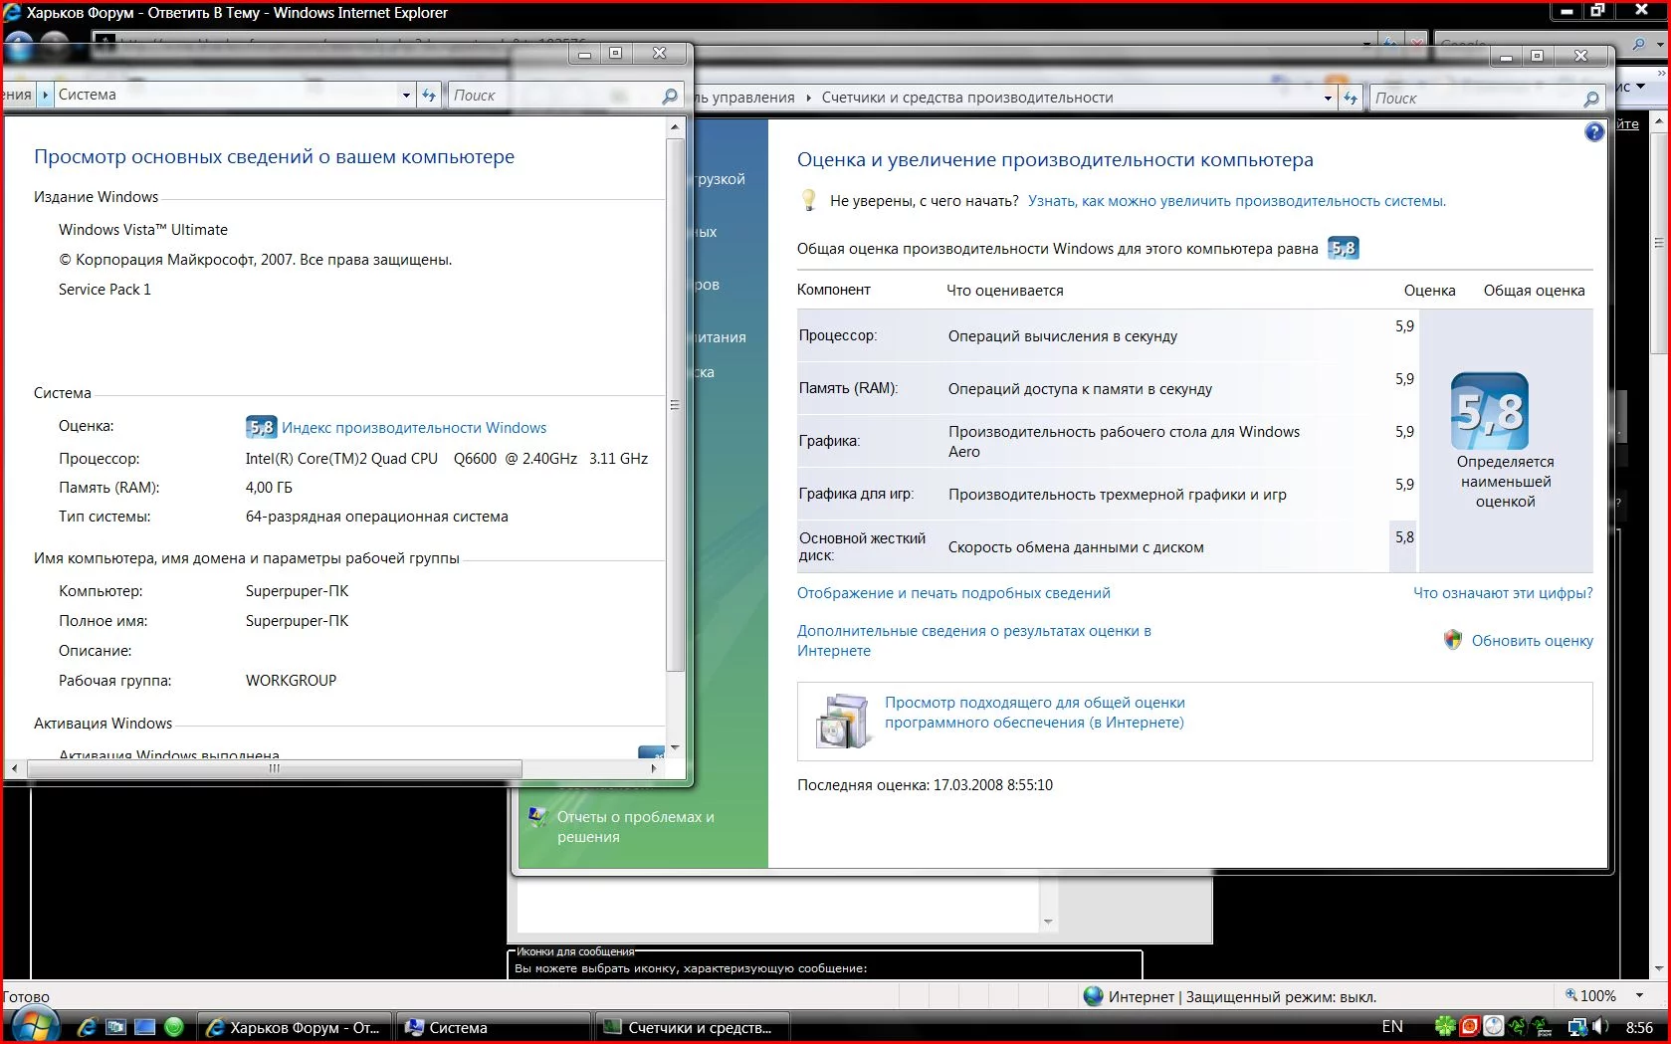Click Последняя оценка date text

coord(925,785)
